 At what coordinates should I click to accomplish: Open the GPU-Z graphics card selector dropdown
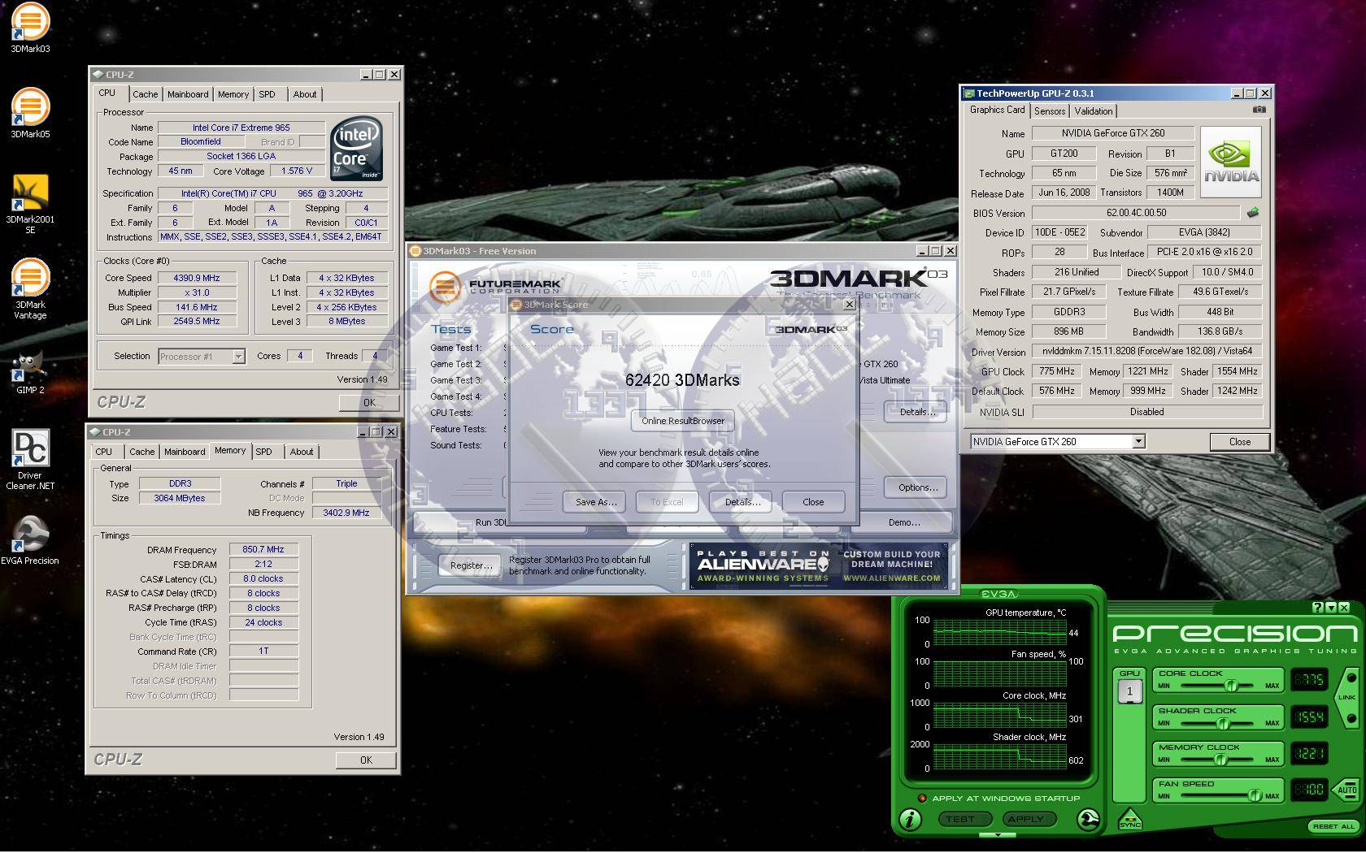point(1138,441)
